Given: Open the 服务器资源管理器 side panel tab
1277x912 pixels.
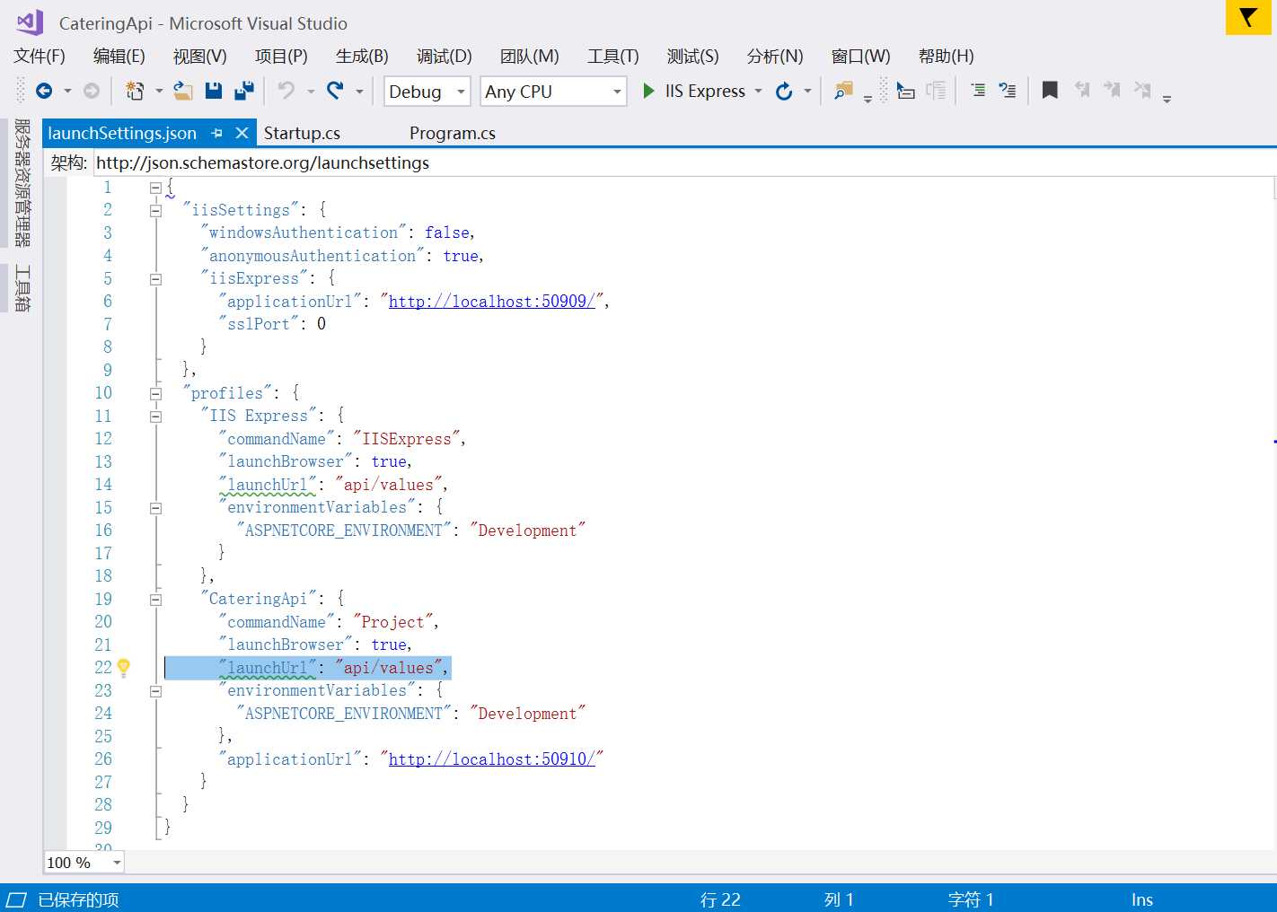Looking at the screenshot, I should tap(22, 182).
